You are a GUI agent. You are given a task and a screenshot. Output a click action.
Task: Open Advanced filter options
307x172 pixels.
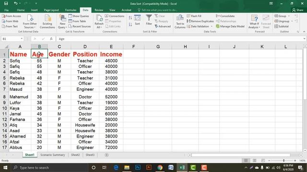click(x=163, y=26)
